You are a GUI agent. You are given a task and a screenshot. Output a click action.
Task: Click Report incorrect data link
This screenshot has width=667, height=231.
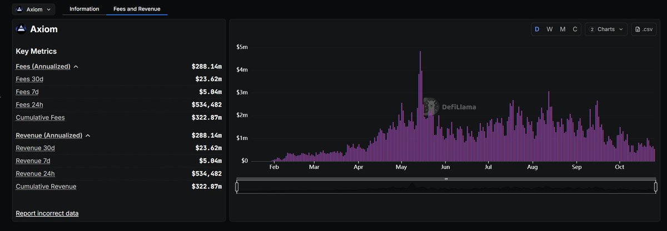[x=47, y=213]
